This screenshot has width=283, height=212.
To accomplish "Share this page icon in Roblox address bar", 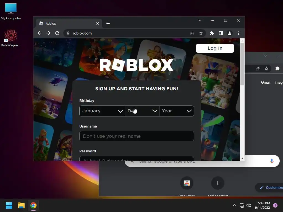I will coord(192,33).
